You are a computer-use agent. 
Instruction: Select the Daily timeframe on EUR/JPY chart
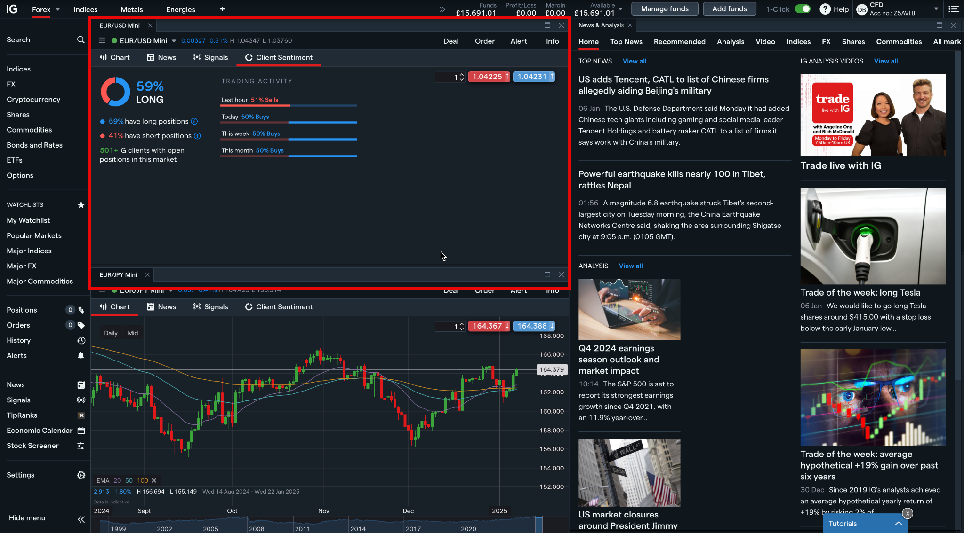(111, 332)
